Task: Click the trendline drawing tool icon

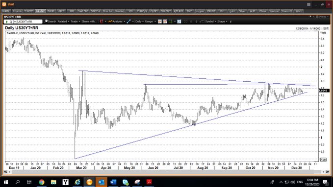Action: pyautogui.click(x=128, y=22)
